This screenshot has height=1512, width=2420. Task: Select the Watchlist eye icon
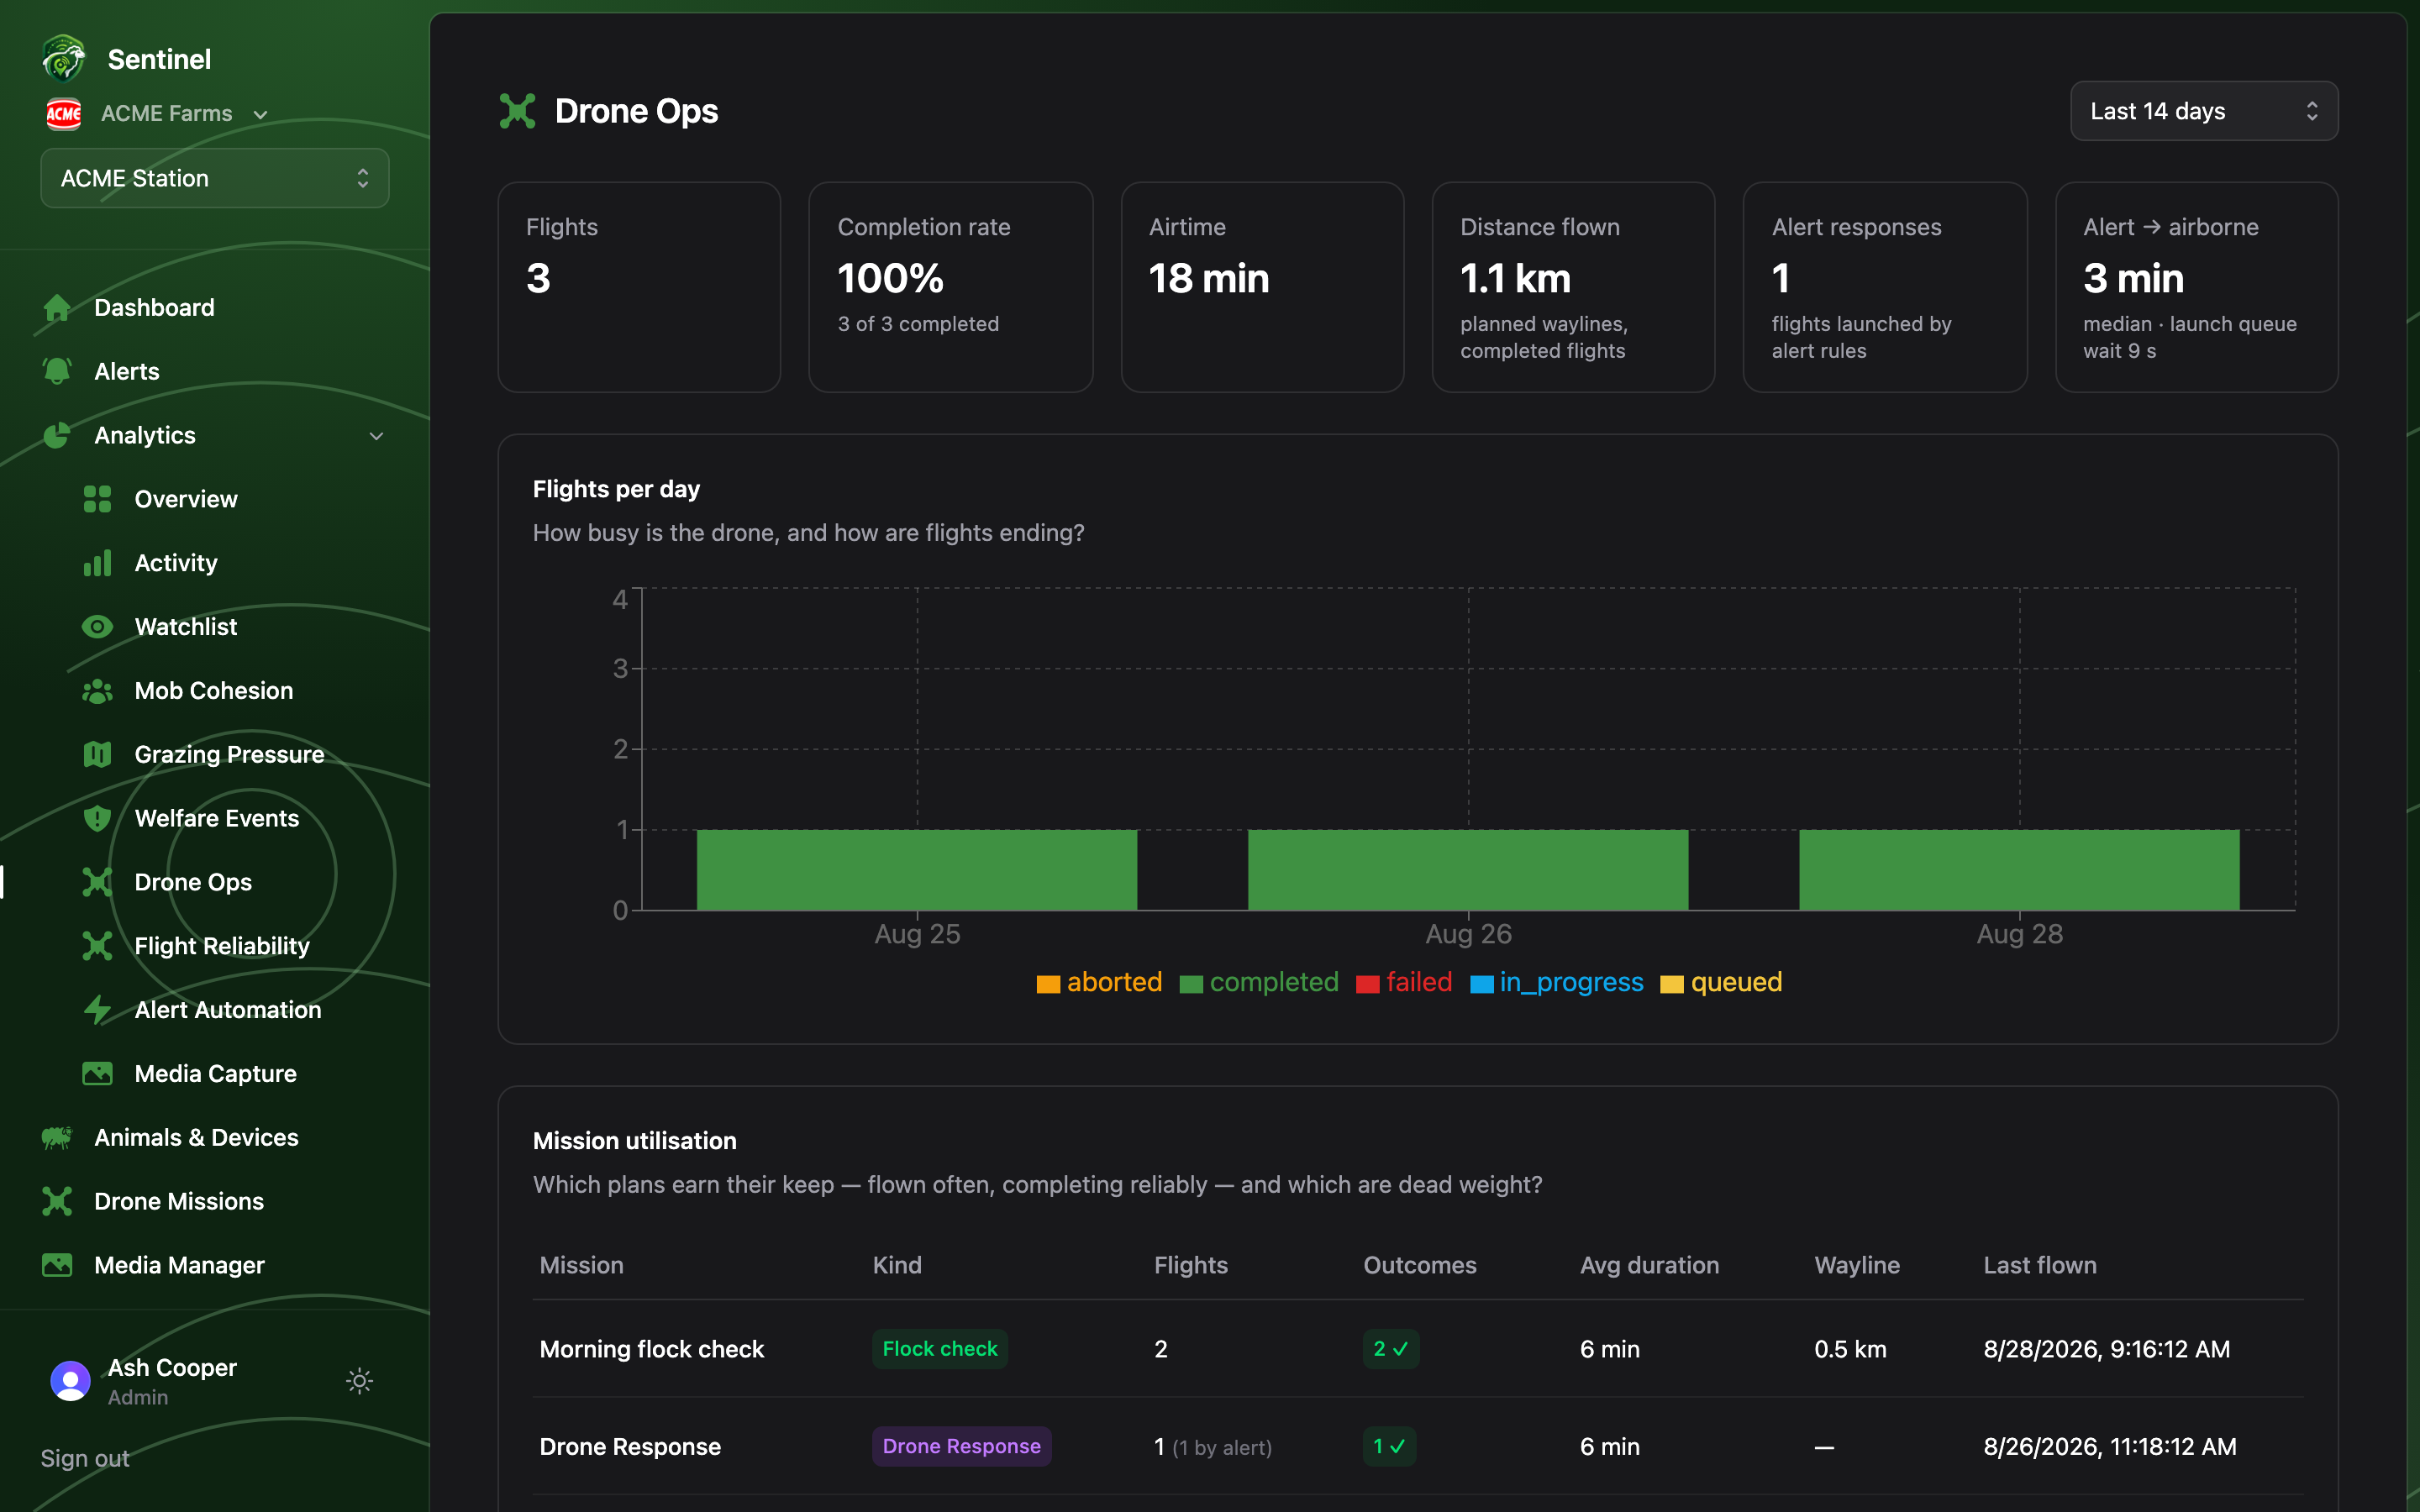pyautogui.click(x=97, y=627)
